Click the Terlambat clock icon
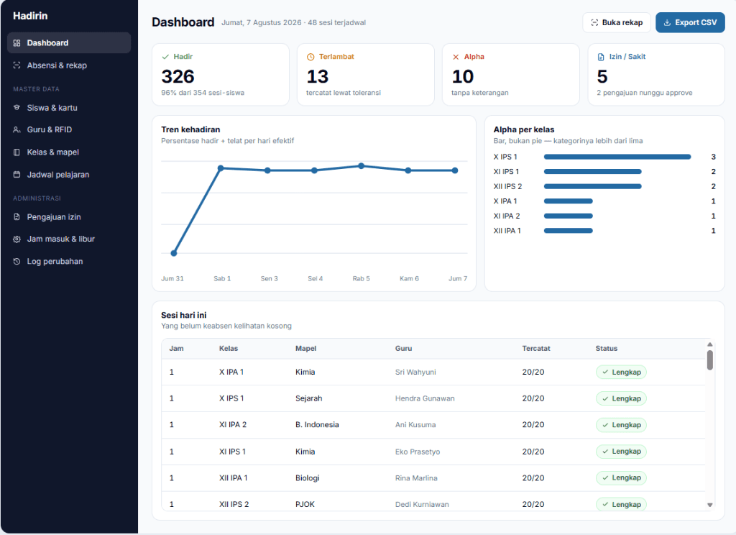This screenshot has height=535, width=736. point(310,57)
